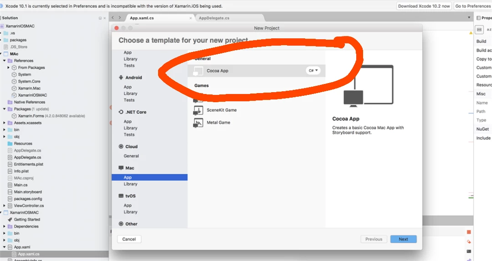Select Info.plist in the solution tree

pos(21,171)
